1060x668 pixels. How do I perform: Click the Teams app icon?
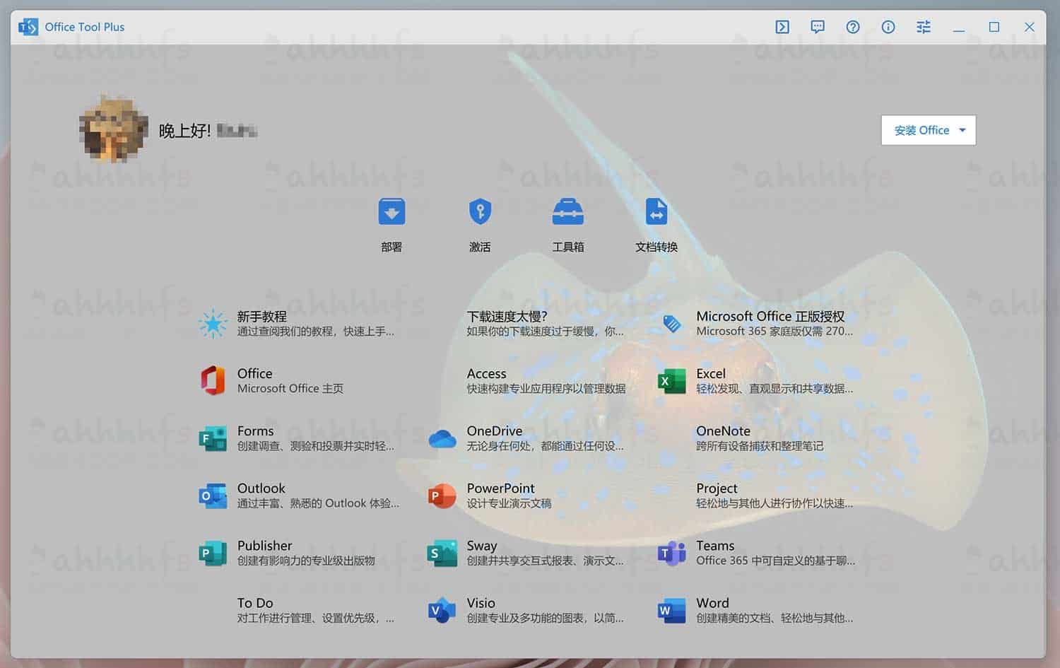click(x=672, y=553)
